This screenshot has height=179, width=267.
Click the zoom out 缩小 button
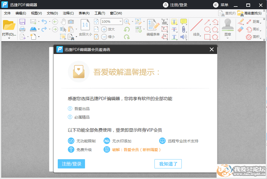108,37
